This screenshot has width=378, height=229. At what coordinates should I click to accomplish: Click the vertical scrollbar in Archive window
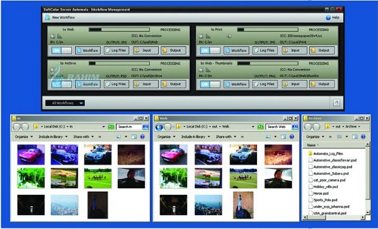[368, 179]
